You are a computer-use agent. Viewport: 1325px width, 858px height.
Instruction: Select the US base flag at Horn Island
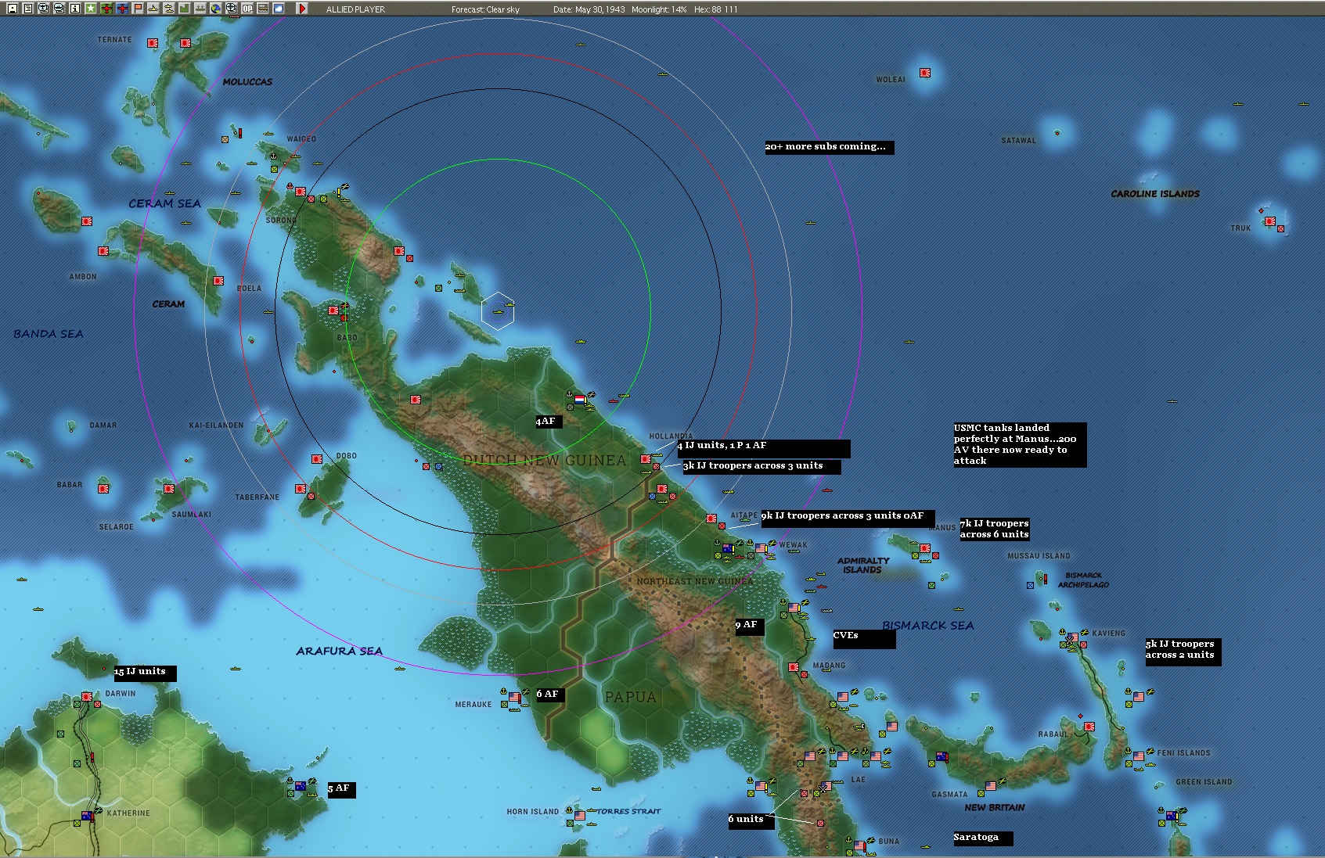pos(580,815)
